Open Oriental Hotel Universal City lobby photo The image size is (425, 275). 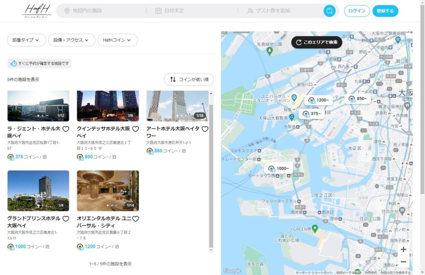click(x=108, y=191)
